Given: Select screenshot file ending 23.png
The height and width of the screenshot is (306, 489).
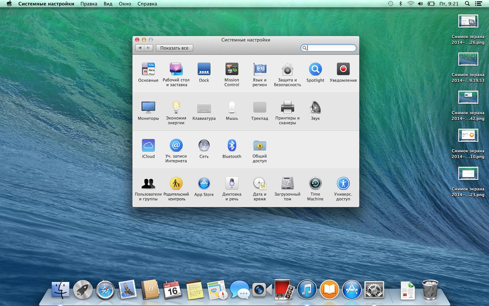Looking at the screenshot, I should coord(468,182).
